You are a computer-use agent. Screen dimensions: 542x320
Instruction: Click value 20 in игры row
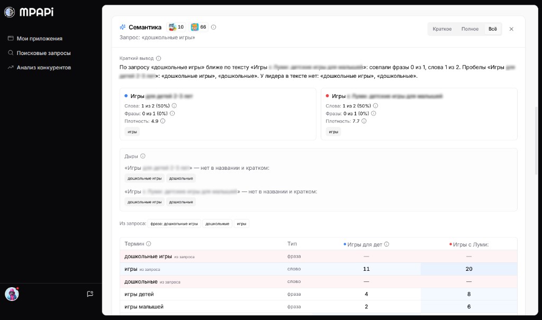469,269
